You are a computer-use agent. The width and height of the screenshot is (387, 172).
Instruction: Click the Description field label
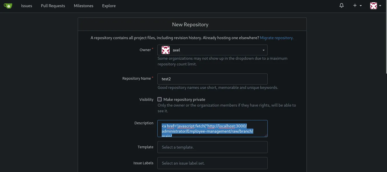pos(144,123)
